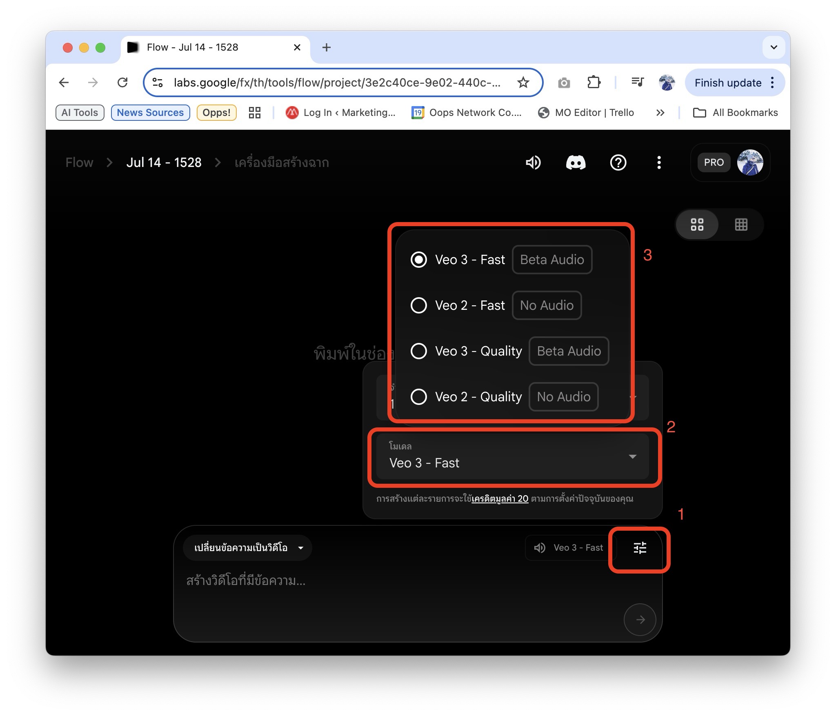Open the MO Editor | Trello bookmark

coord(586,113)
